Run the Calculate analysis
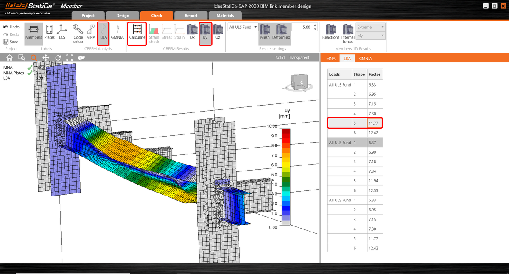Screen dimensions: 509x274 point(137,33)
